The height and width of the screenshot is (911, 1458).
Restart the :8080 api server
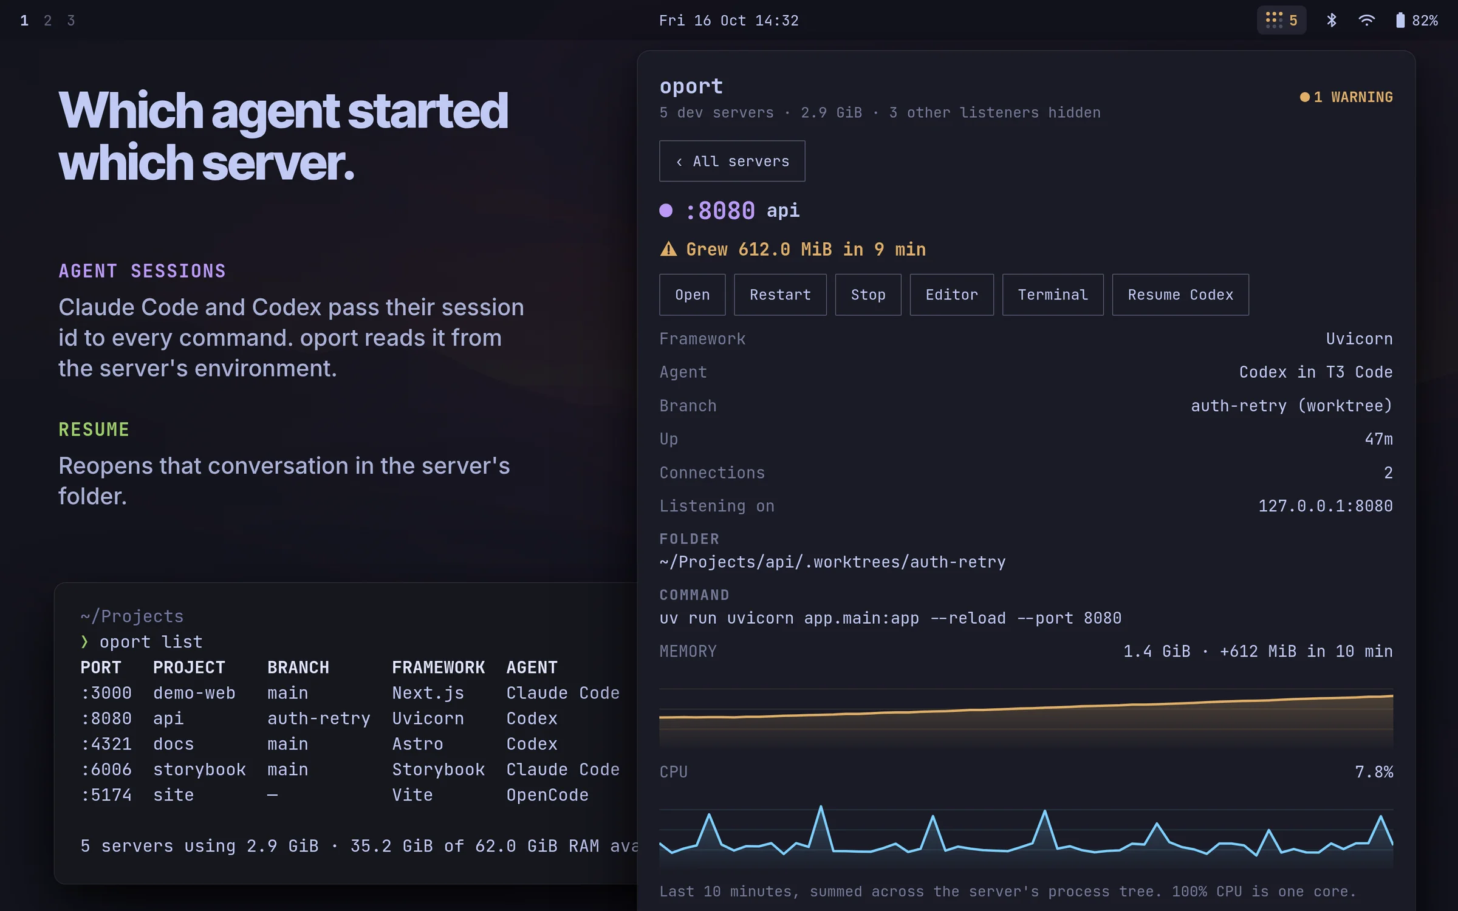click(780, 295)
